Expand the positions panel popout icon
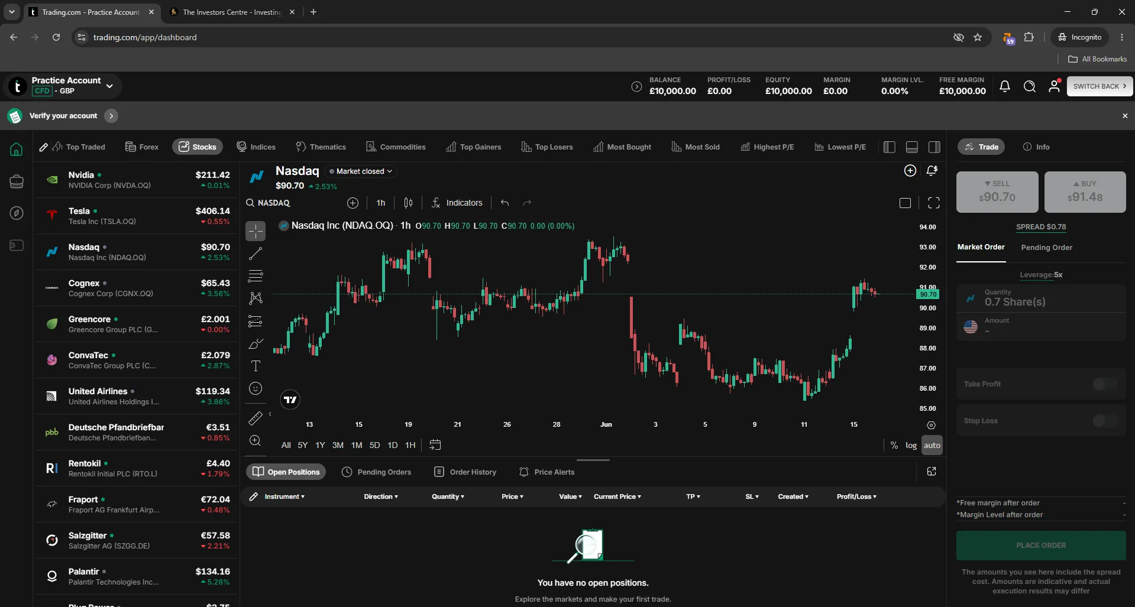 click(932, 471)
